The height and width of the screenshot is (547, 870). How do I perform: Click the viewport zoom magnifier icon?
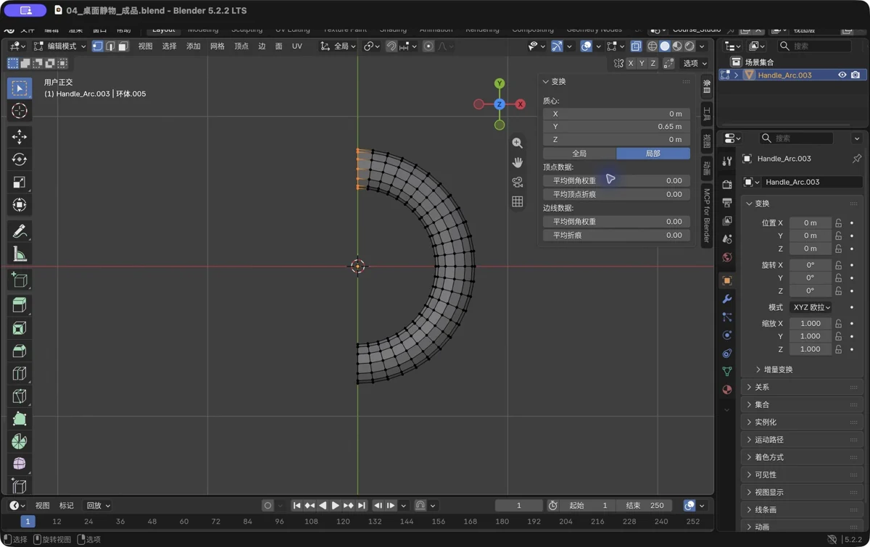(517, 143)
